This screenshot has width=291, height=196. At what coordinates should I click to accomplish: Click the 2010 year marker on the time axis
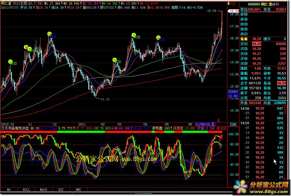[x=5, y=124]
